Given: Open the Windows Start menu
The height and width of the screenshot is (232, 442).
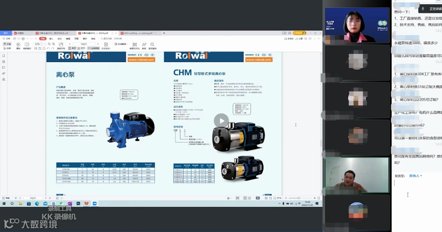Looking at the screenshot, I should pyautogui.click(x=4, y=203).
